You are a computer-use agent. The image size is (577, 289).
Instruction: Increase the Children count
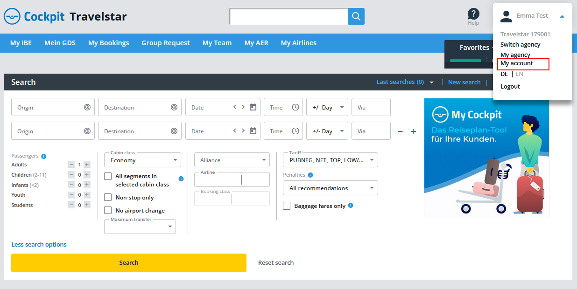[x=87, y=175]
